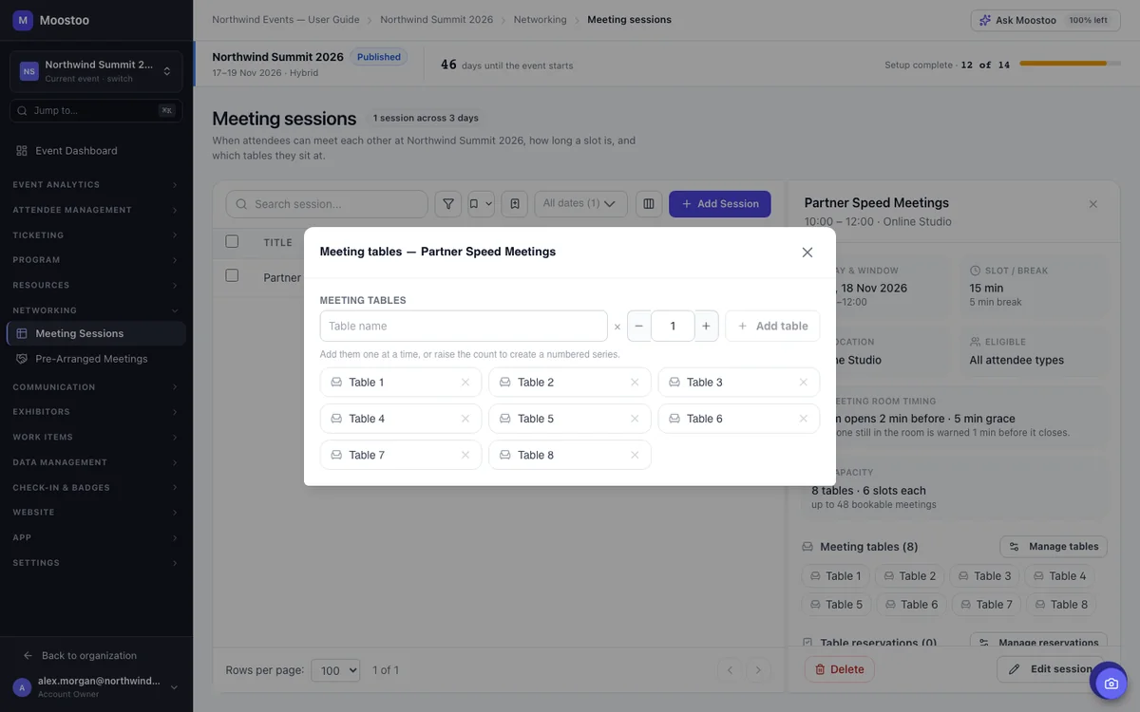The height and width of the screenshot is (712, 1140).
Task: Open the bookmark views dropdown
Action: (481, 204)
